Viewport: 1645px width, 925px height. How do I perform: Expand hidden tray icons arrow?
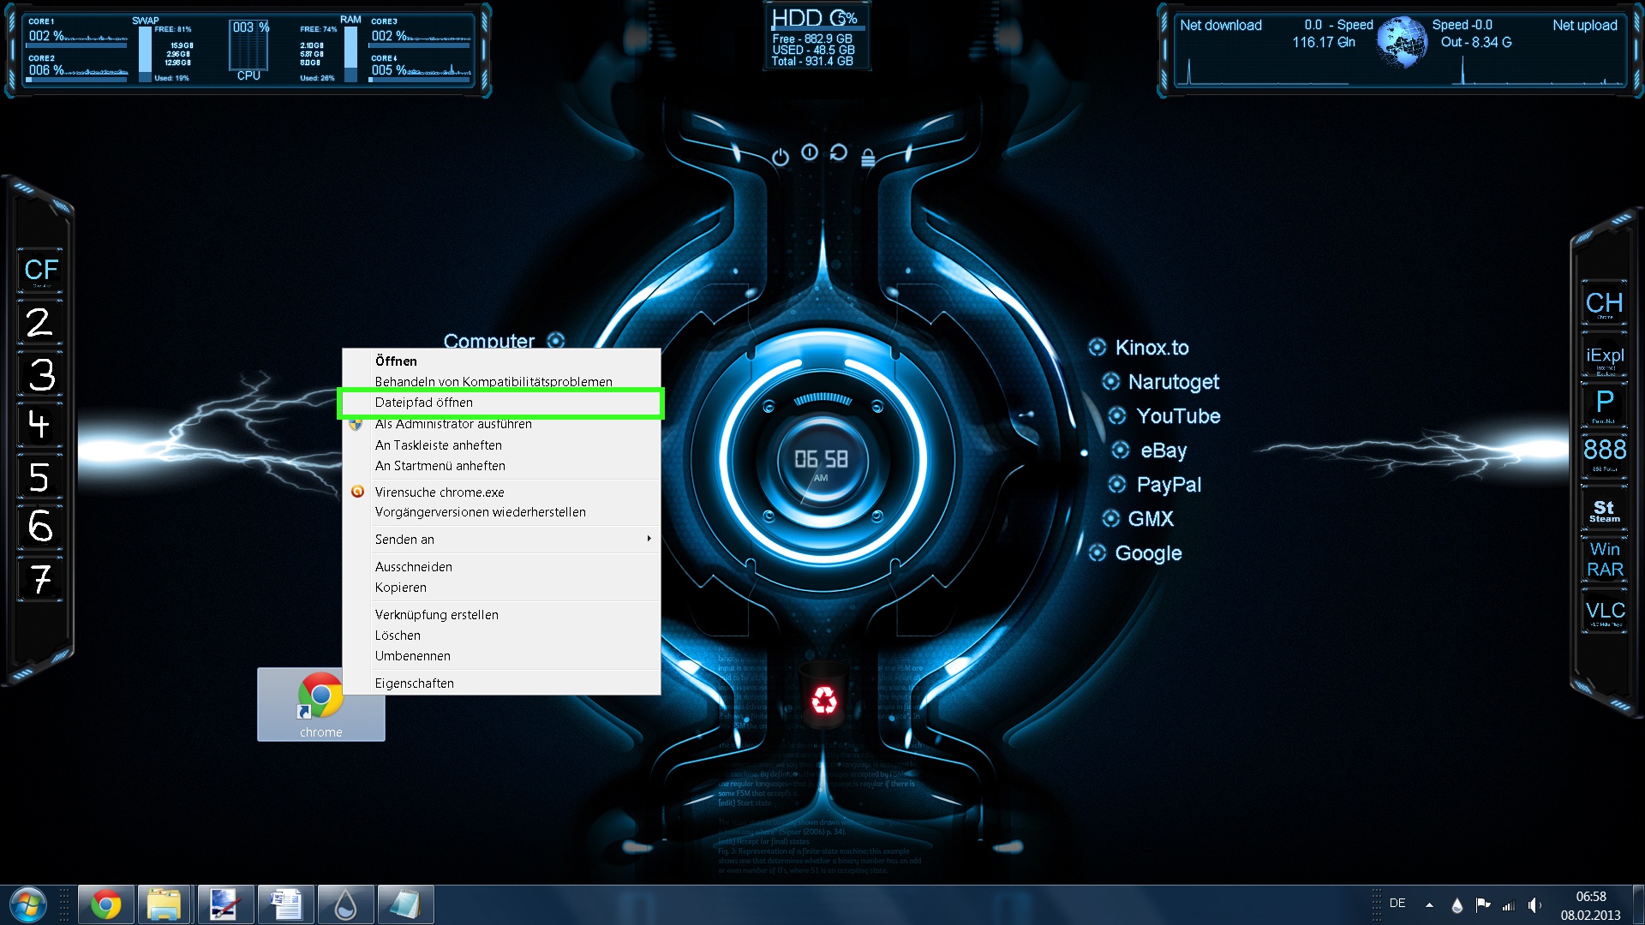[1429, 904]
